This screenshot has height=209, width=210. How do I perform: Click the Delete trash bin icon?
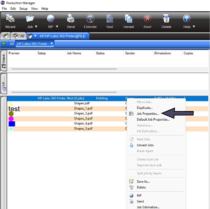coord(167,18)
